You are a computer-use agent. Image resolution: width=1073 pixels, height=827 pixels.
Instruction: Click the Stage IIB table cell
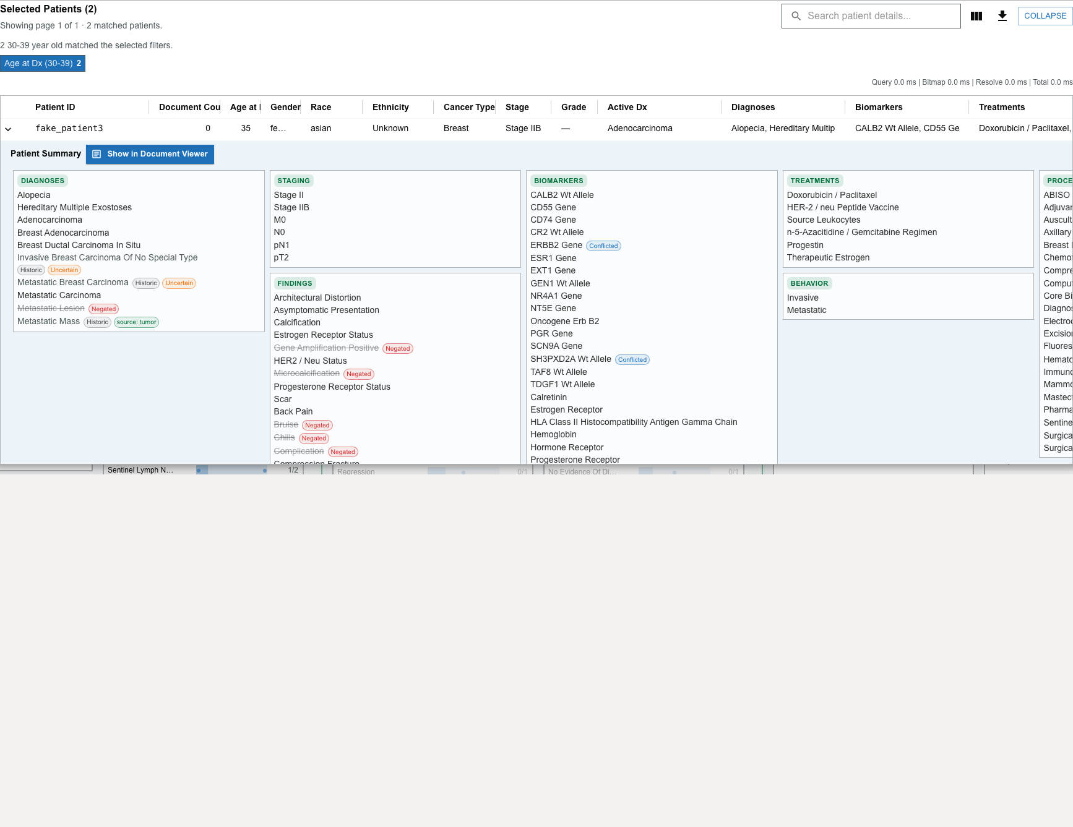pos(523,128)
